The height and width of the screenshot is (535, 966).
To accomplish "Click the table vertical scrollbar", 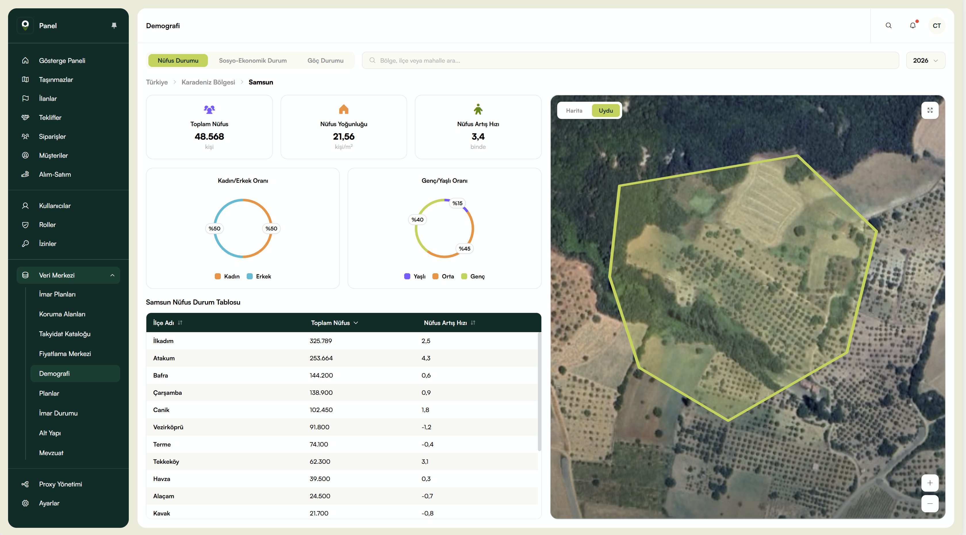I will pyautogui.click(x=539, y=392).
